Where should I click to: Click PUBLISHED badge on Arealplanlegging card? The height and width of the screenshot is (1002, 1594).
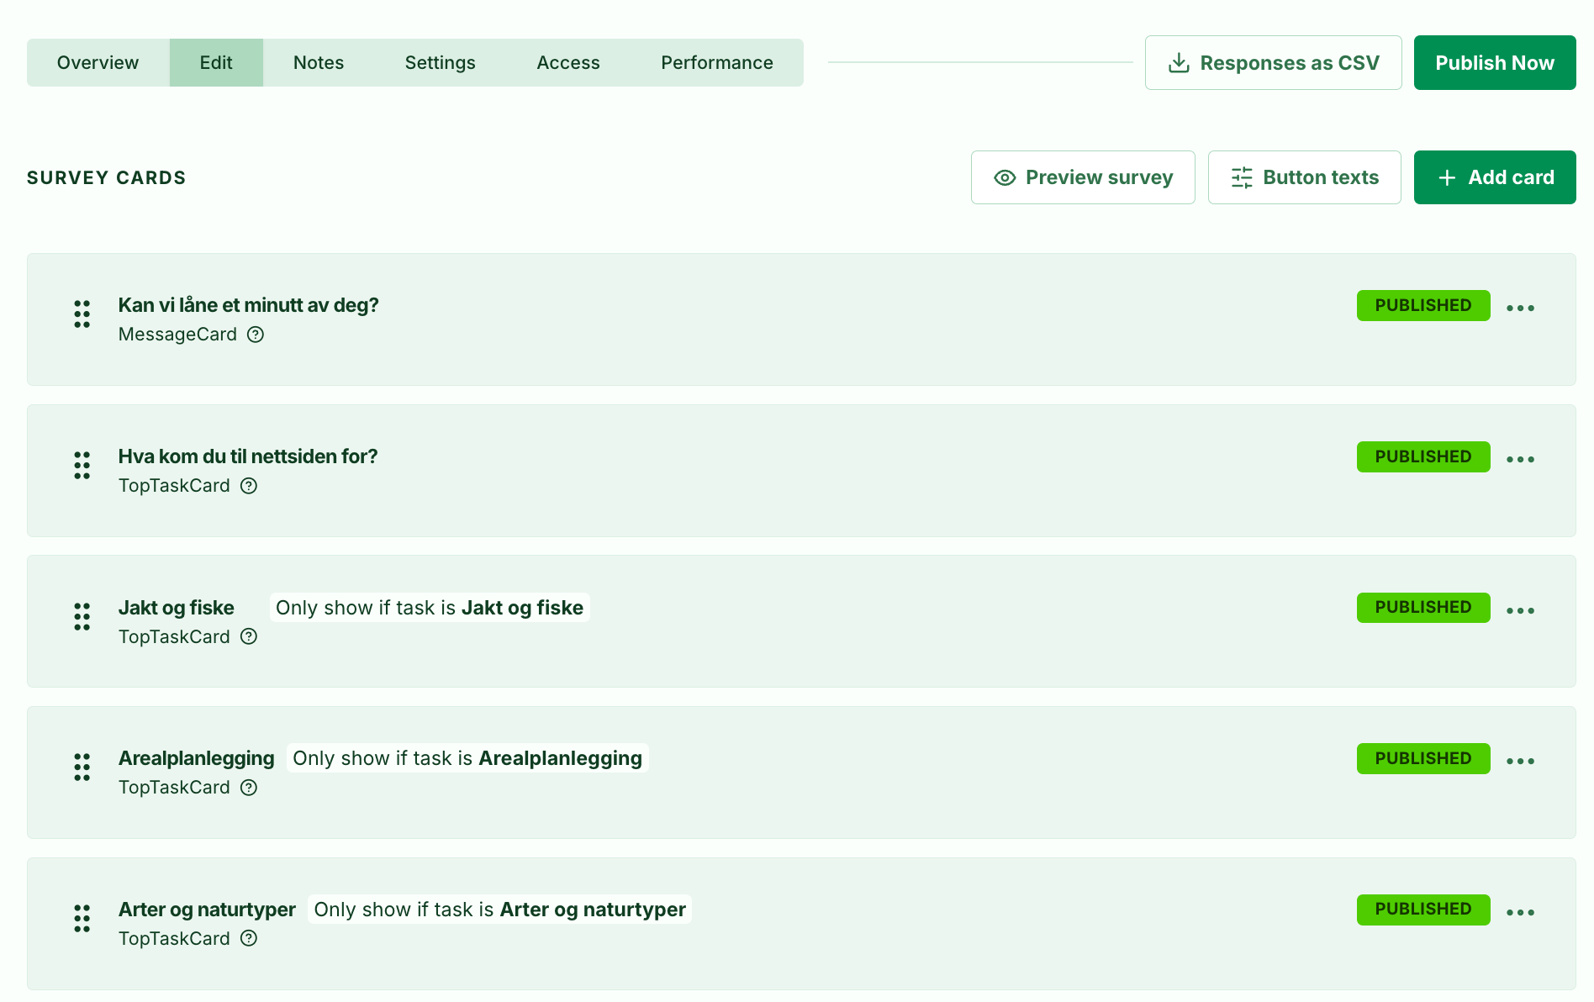click(1423, 758)
